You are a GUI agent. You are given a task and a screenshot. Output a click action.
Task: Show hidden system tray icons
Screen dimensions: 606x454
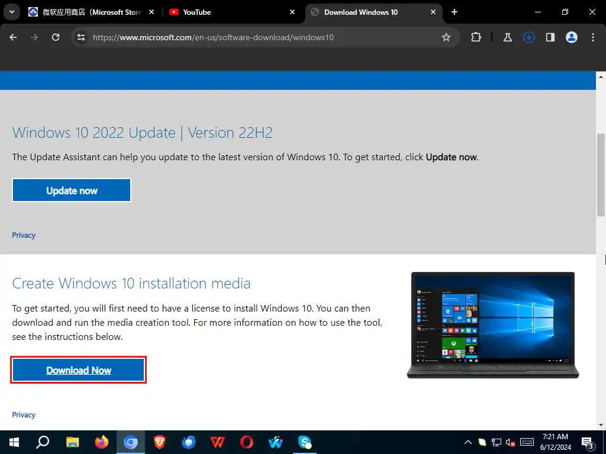click(x=468, y=442)
